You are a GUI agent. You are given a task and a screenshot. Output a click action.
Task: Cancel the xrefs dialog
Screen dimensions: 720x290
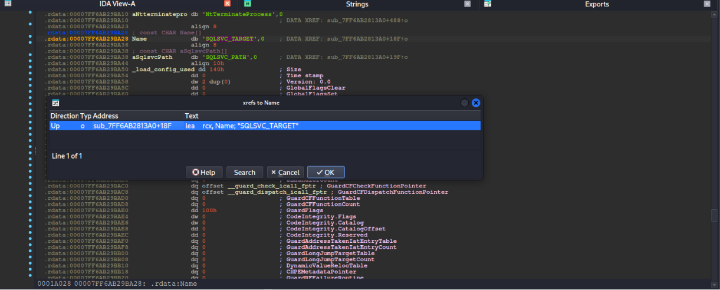coord(285,172)
